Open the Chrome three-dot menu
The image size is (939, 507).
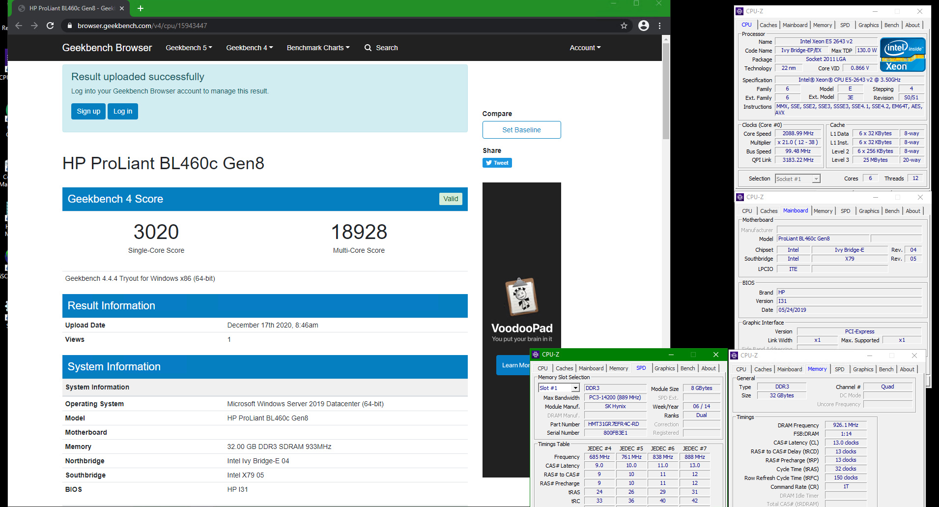(660, 26)
